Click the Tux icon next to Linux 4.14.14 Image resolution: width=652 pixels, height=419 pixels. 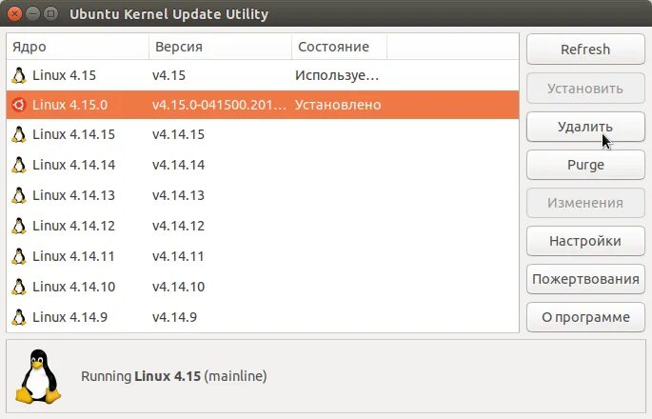point(19,165)
